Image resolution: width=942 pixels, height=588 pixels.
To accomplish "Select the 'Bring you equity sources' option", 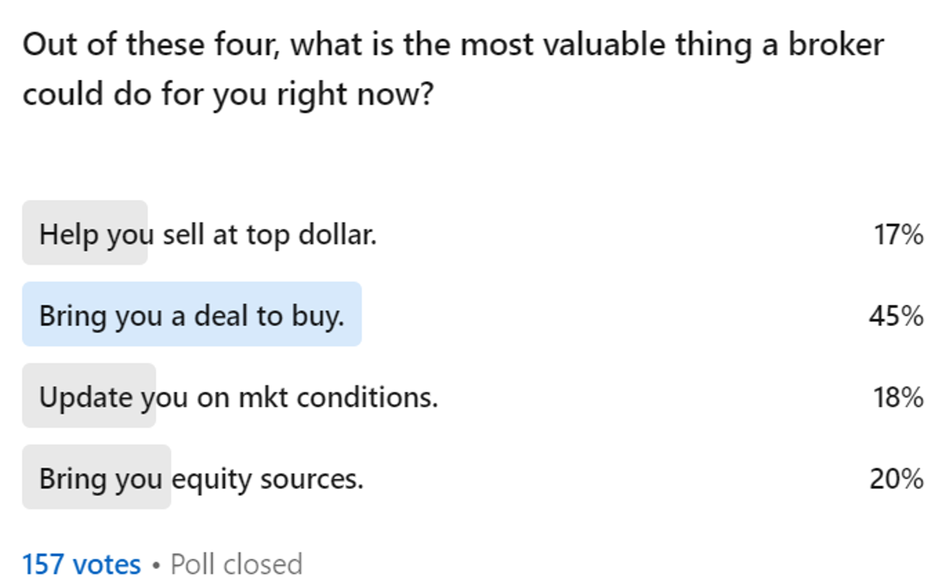I will tap(201, 479).
